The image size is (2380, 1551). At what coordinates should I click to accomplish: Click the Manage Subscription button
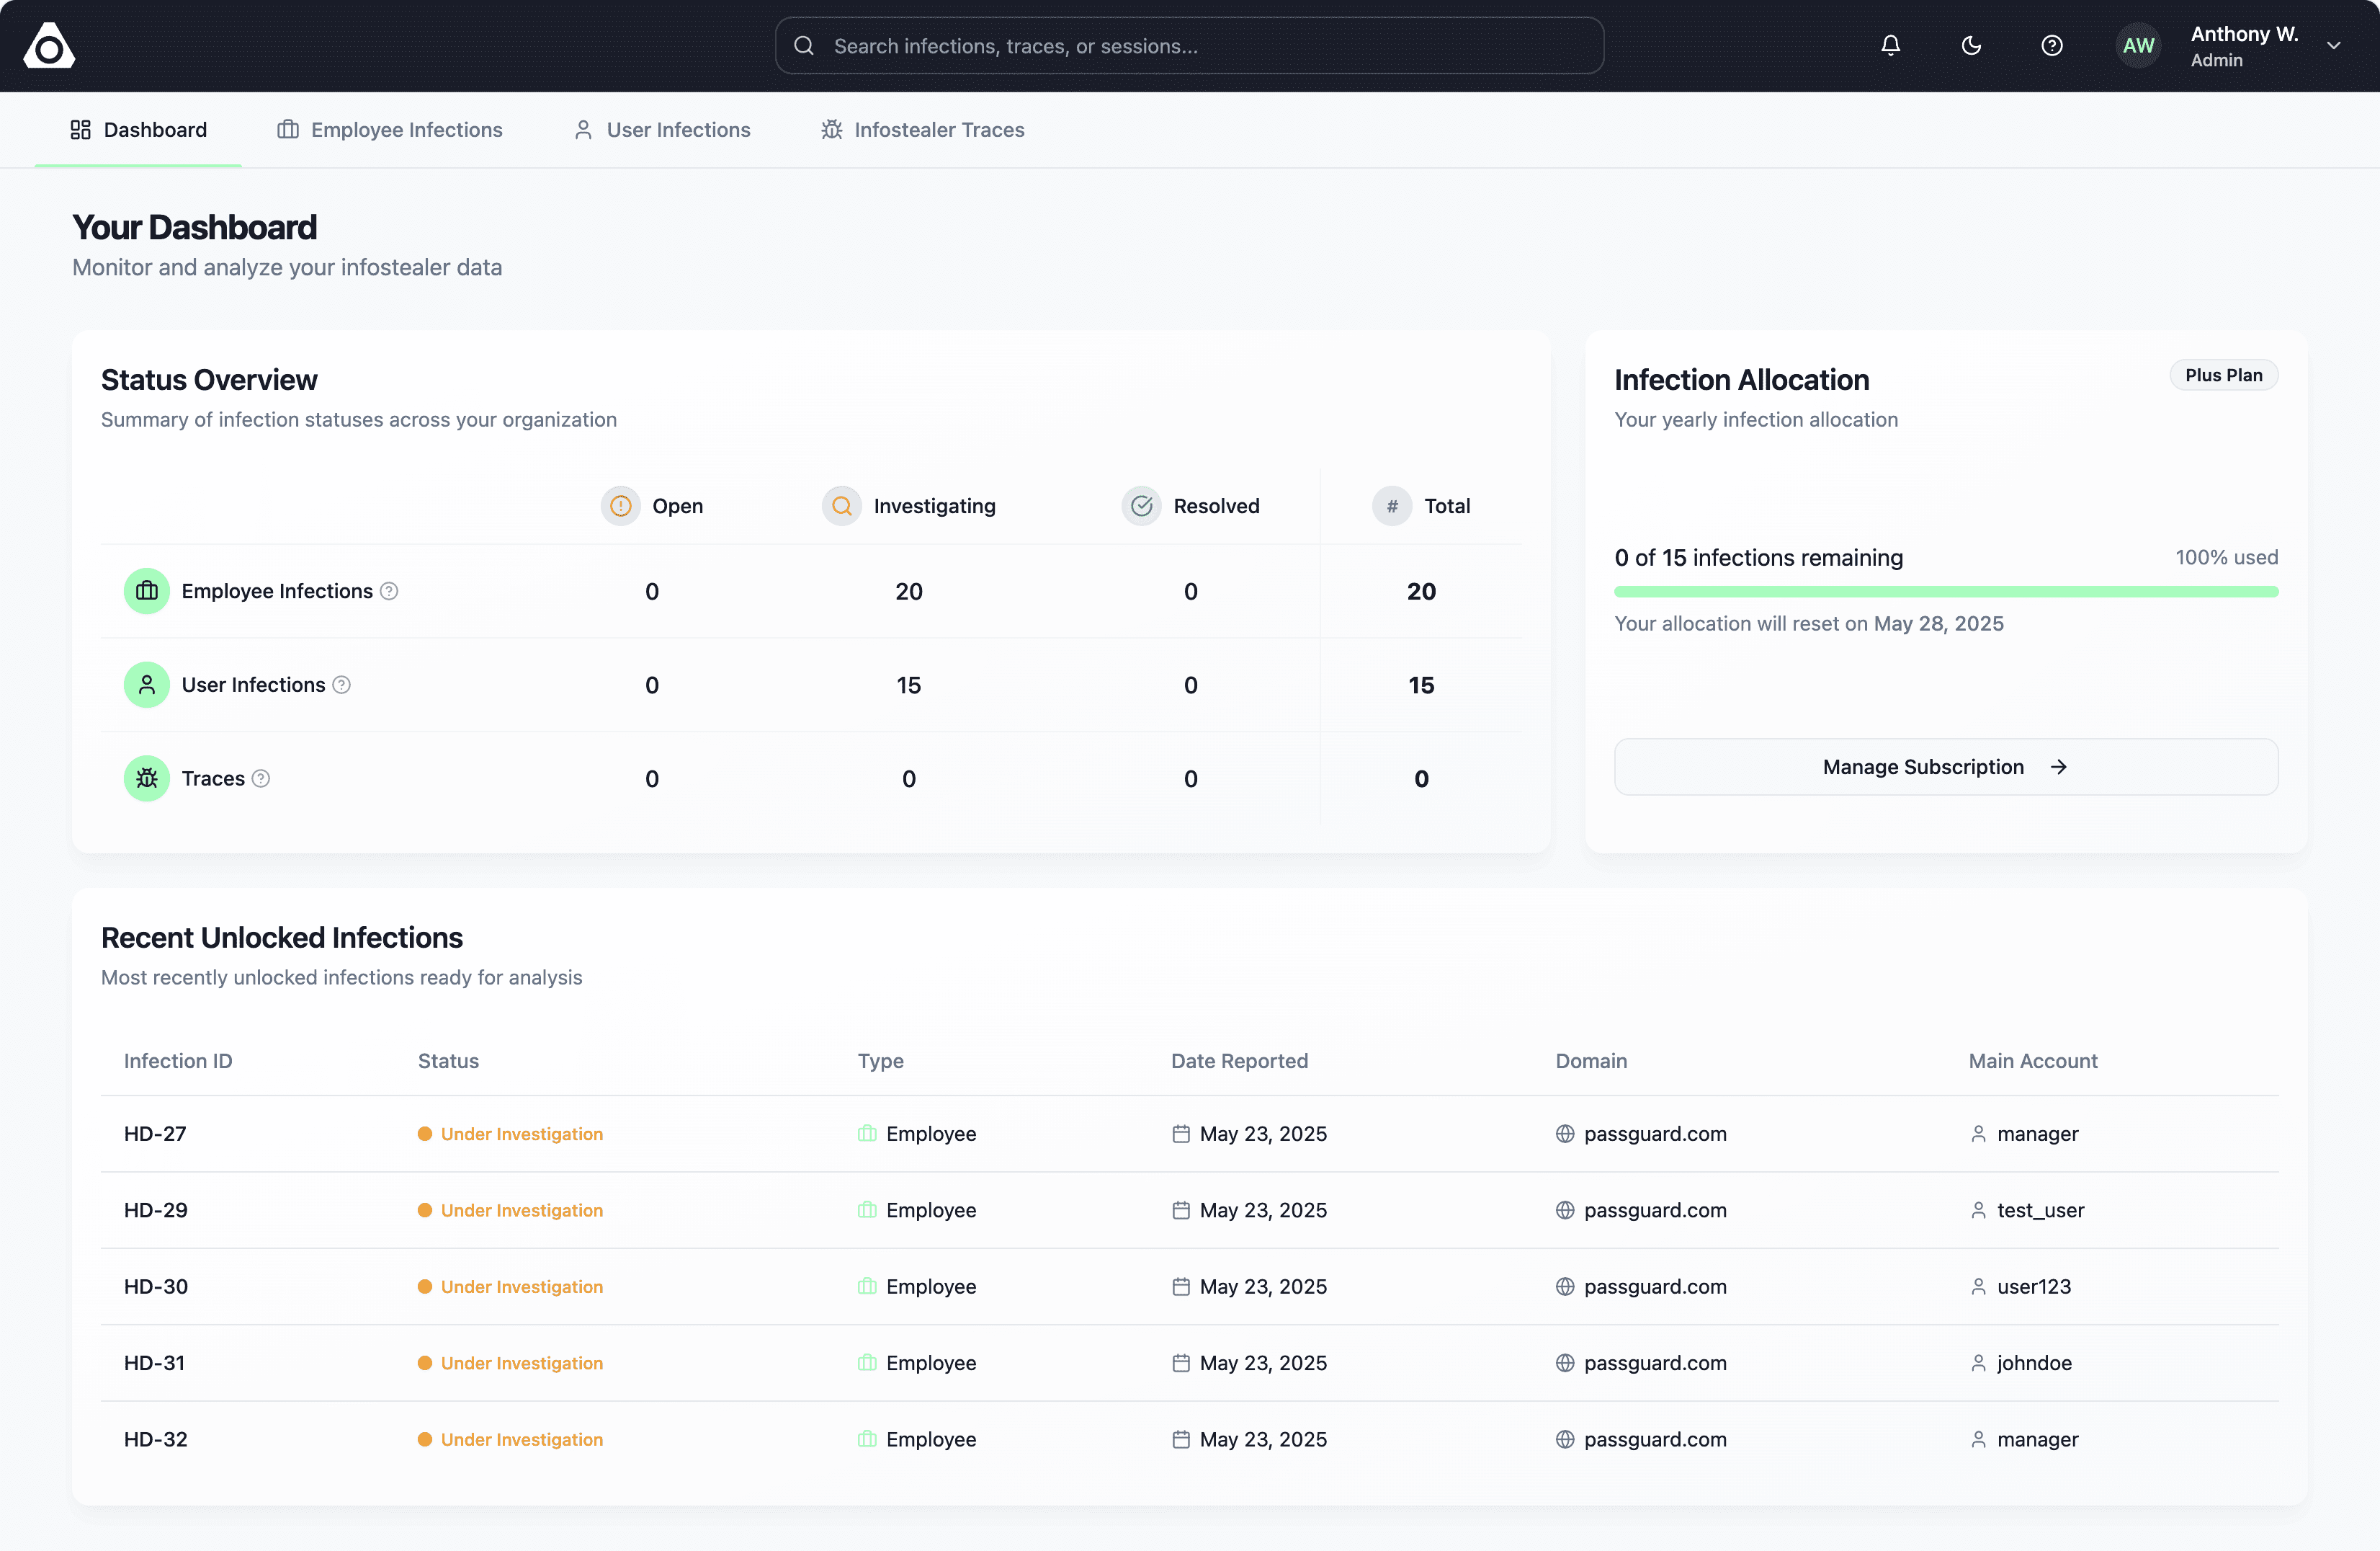[x=1946, y=767]
